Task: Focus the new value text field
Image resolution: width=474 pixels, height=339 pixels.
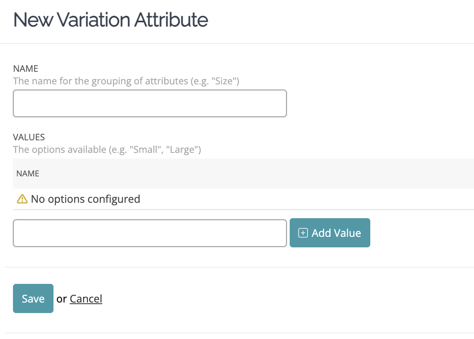Action: 149,233
